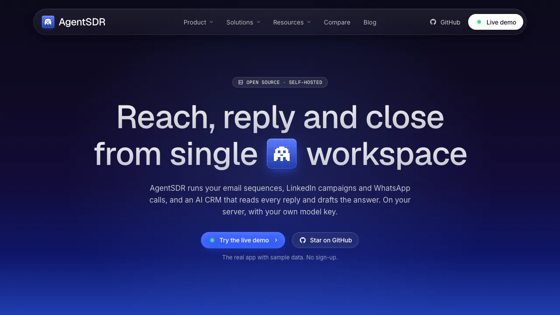Expand the Solutions dropdown chevron

[x=259, y=22]
